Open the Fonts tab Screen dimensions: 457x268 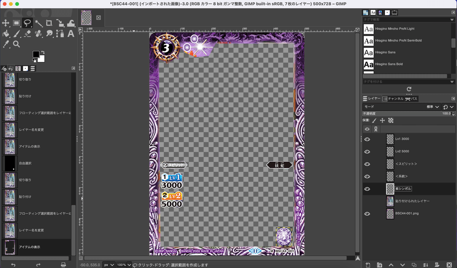(x=373, y=13)
